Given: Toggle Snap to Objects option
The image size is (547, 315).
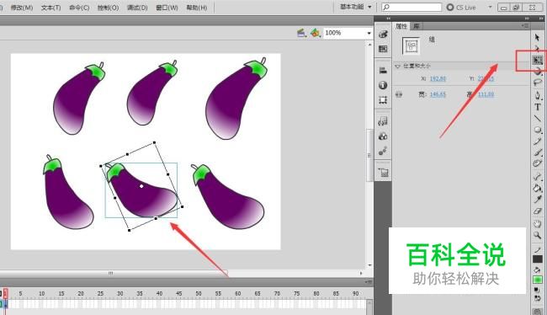Looking at the screenshot, I should pyautogui.click(x=537, y=311).
